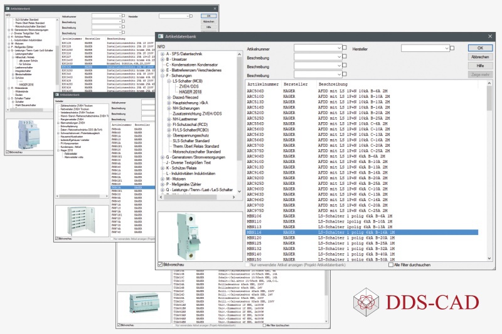Tick the checkbox beside the Hersteller dropdown

pos(452,48)
